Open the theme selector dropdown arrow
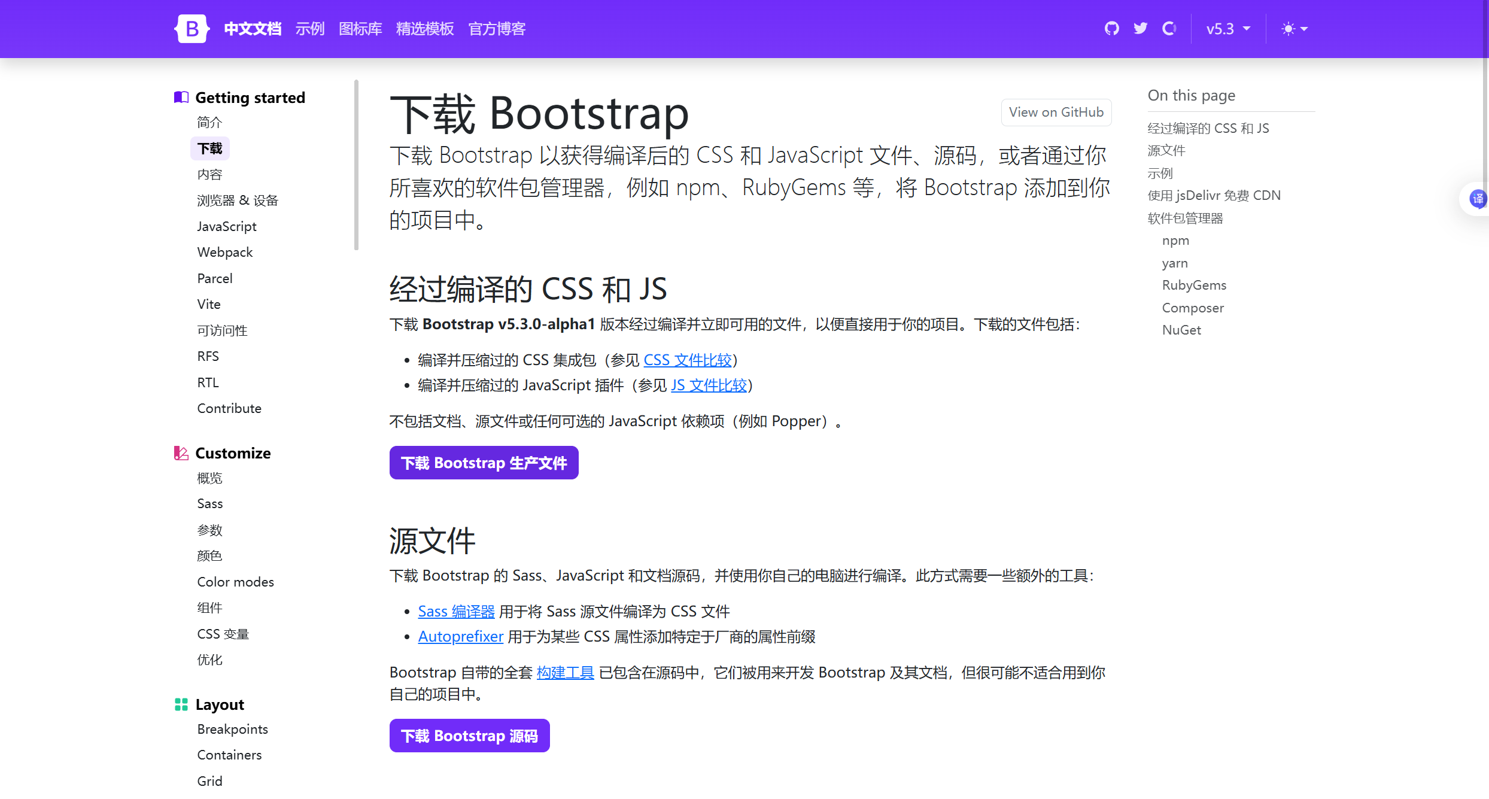This screenshot has height=799, width=1489. 1303,28
